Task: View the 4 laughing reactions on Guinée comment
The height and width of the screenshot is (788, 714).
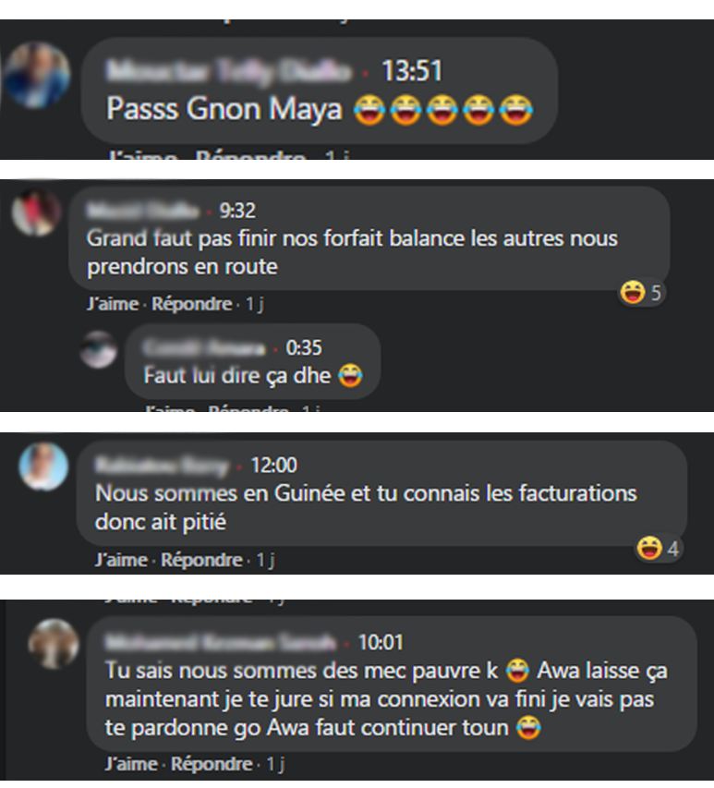Action: pos(659,548)
